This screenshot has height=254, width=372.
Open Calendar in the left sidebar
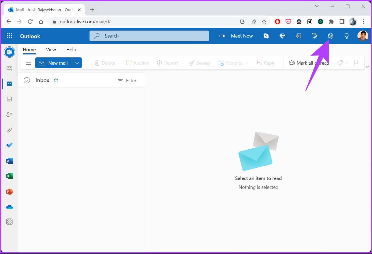[x=9, y=99]
